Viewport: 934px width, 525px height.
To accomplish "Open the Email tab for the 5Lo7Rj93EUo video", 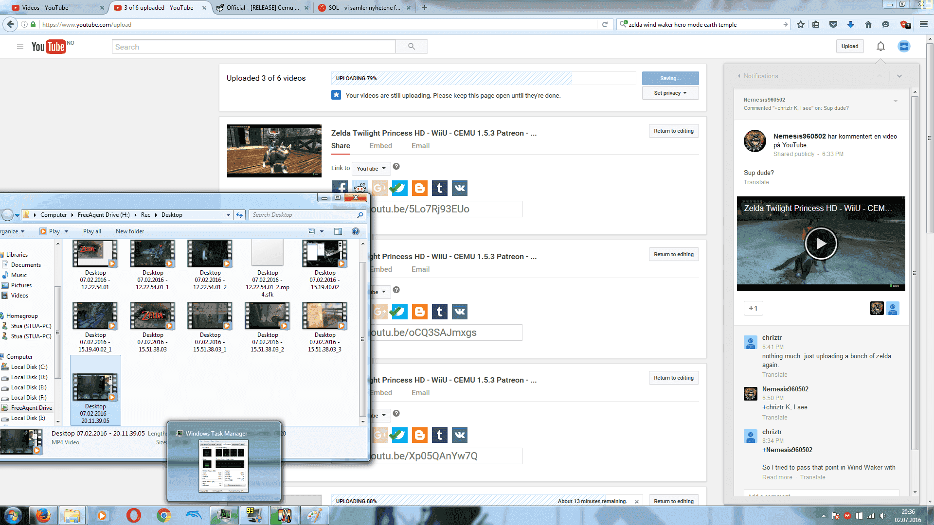I will pyautogui.click(x=420, y=146).
